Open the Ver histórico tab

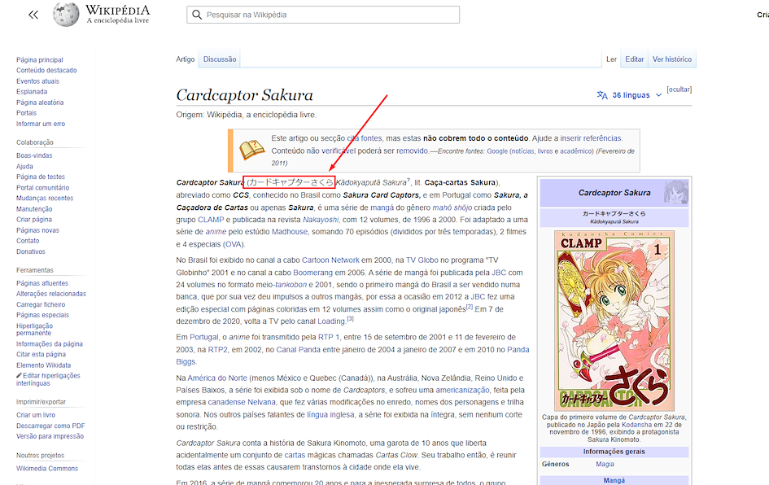(672, 59)
